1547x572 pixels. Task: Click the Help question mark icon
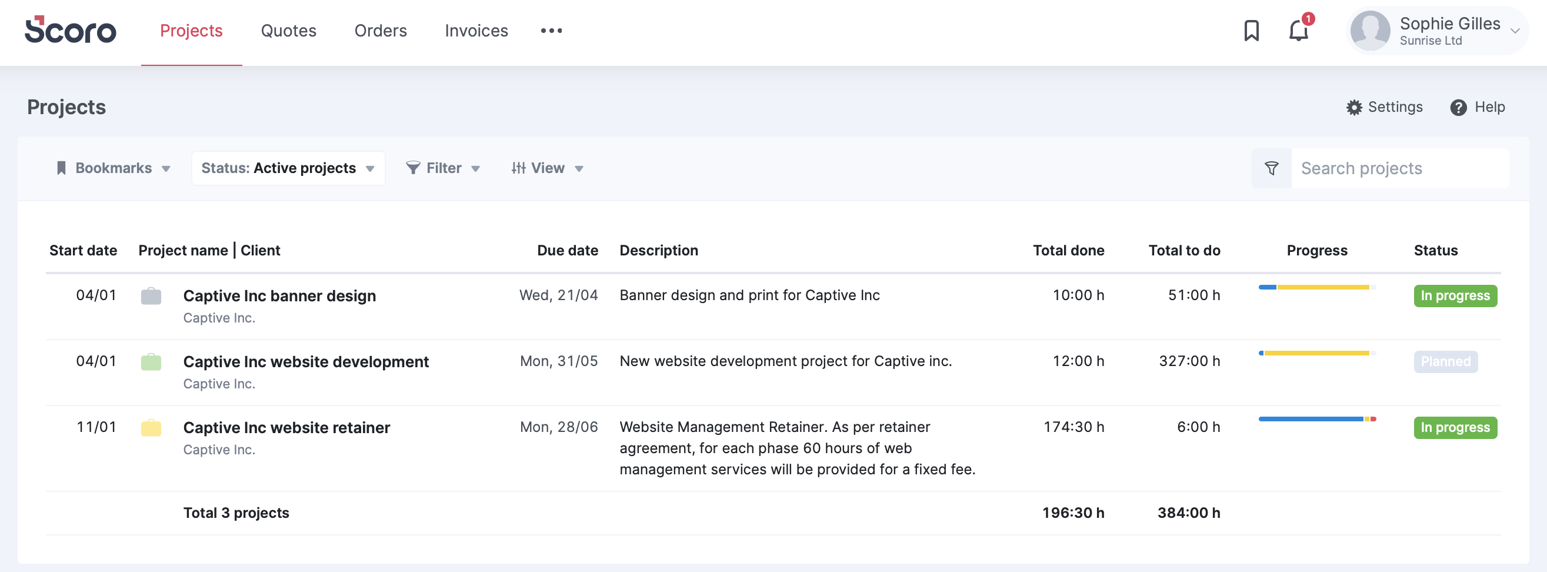coord(1458,108)
